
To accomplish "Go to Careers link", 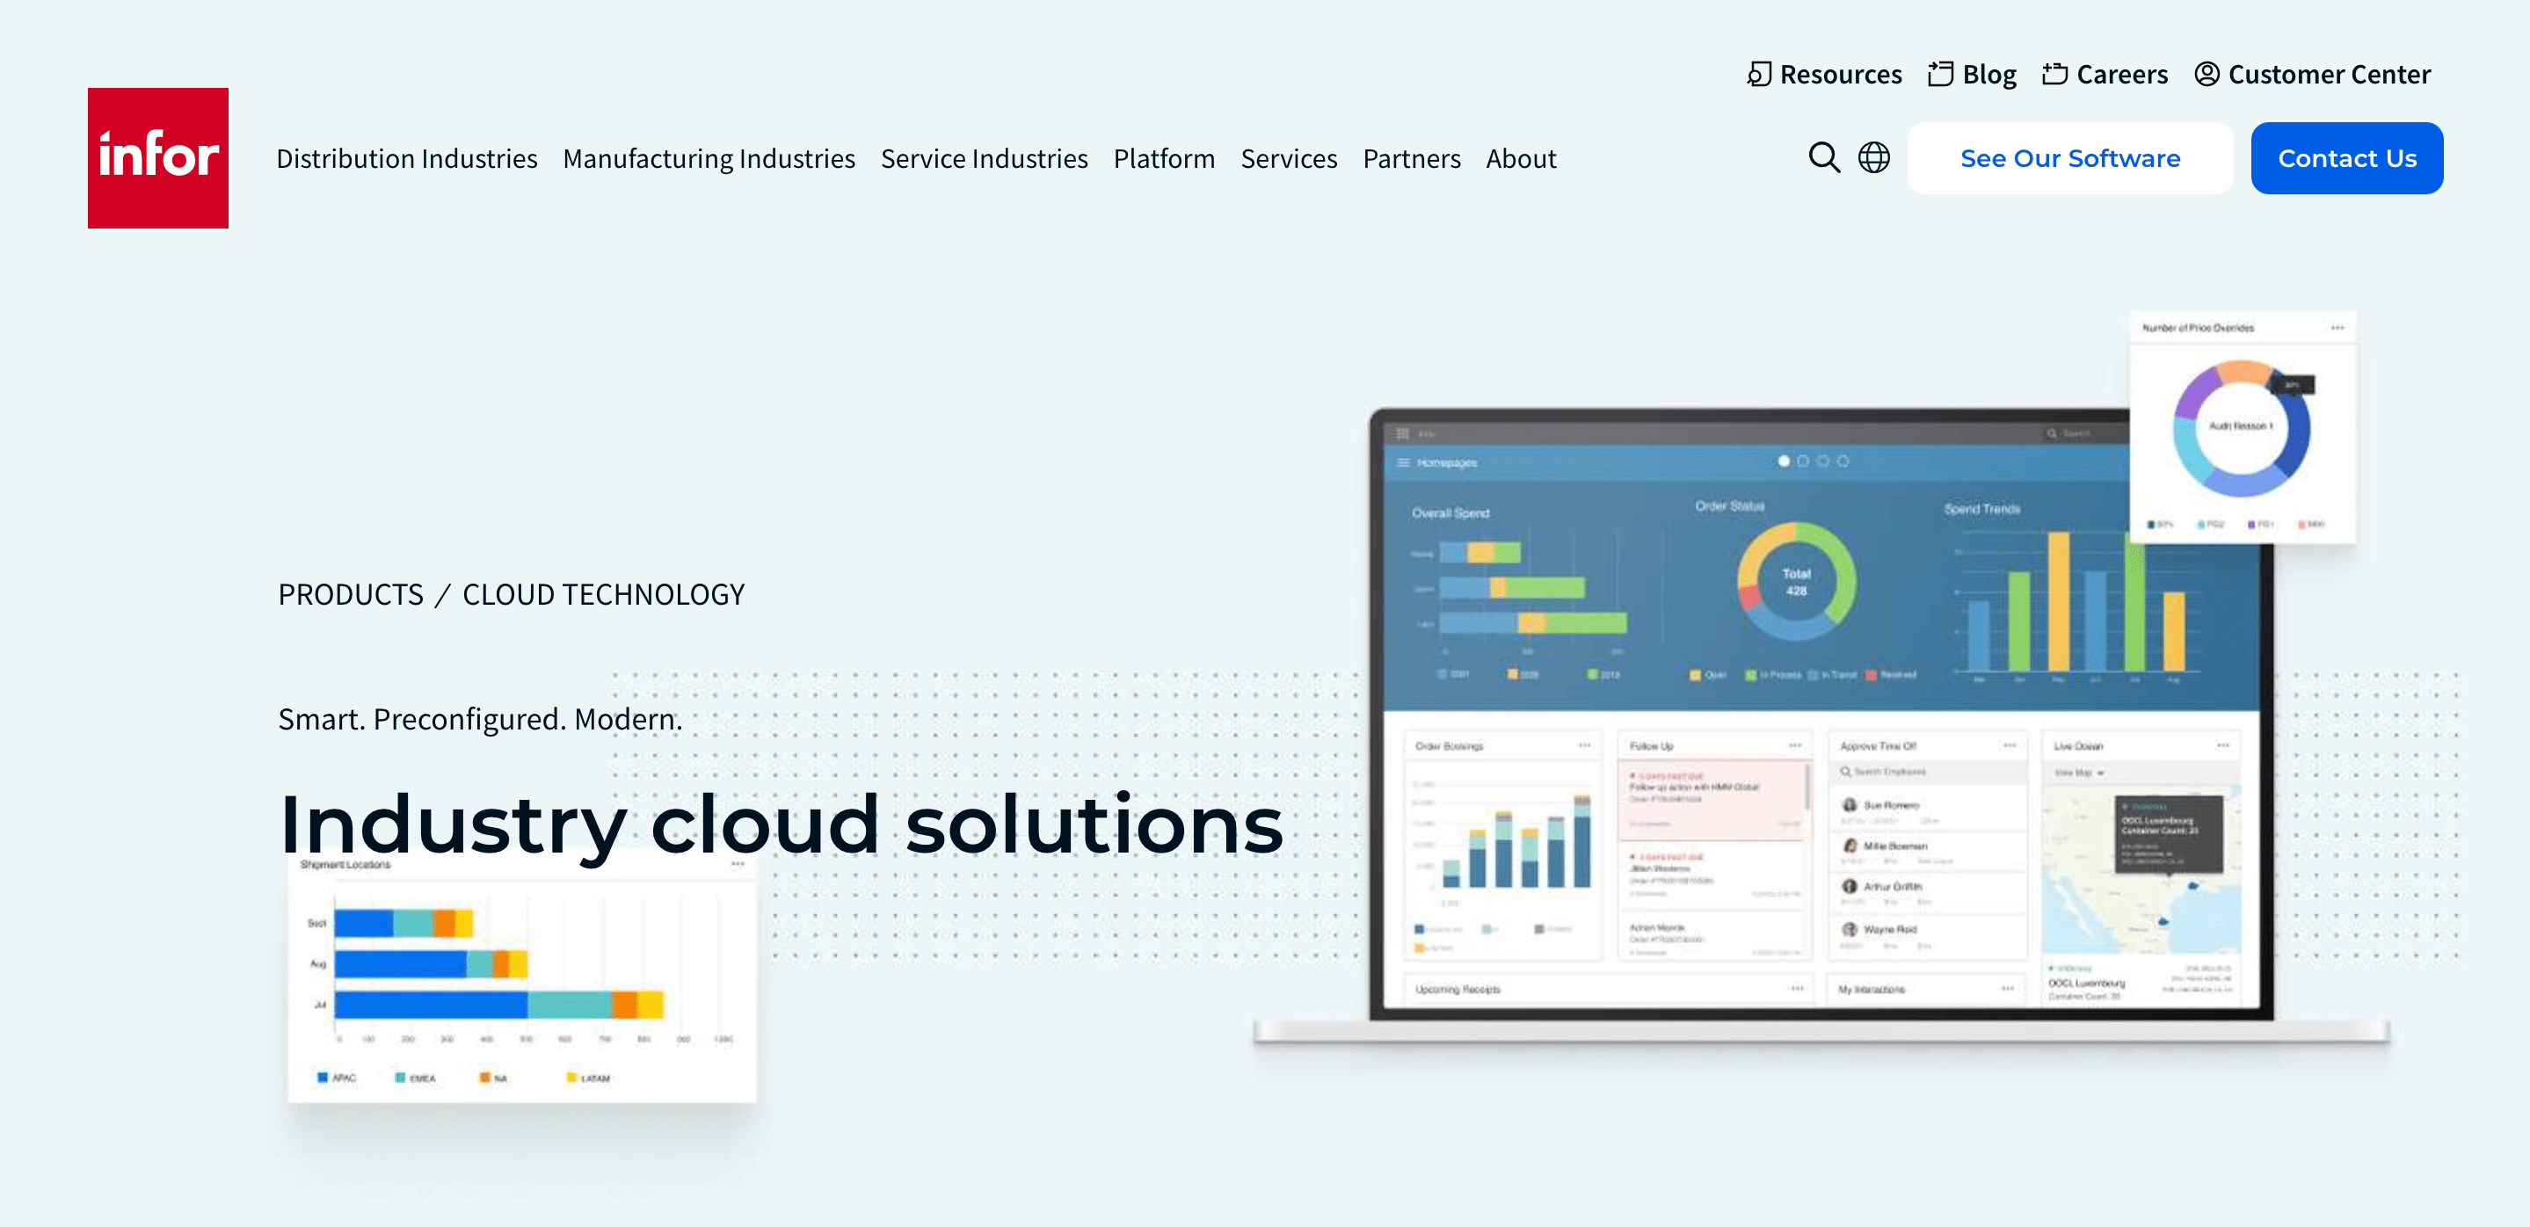I will (x=2121, y=75).
